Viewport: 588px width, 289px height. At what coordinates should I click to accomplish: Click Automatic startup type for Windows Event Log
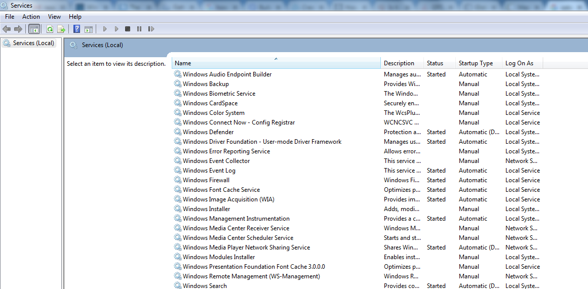click(x=473, y=171)
